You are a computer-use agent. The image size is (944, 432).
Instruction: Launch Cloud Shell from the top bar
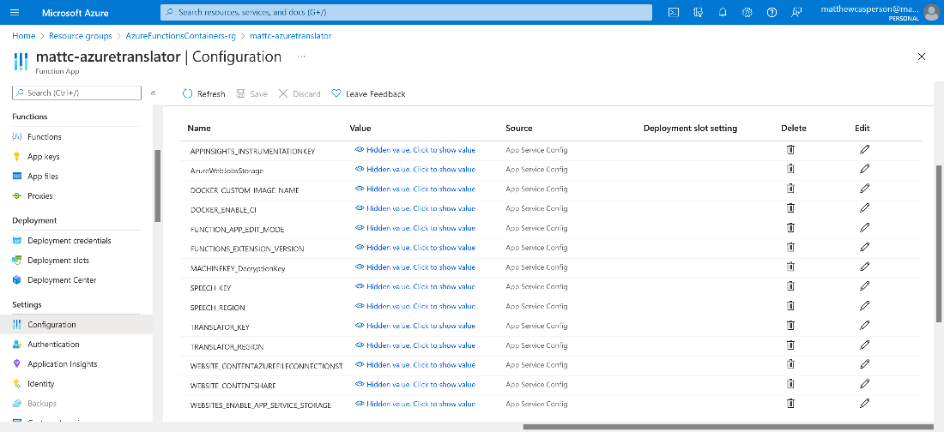pos(674,12)
